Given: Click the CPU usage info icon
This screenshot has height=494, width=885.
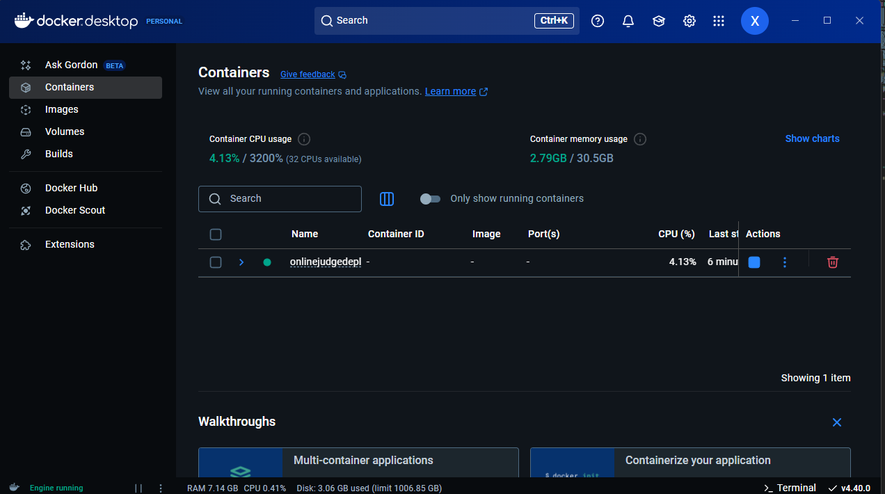Looking at the screenshot, I should [x=304, y=139].
